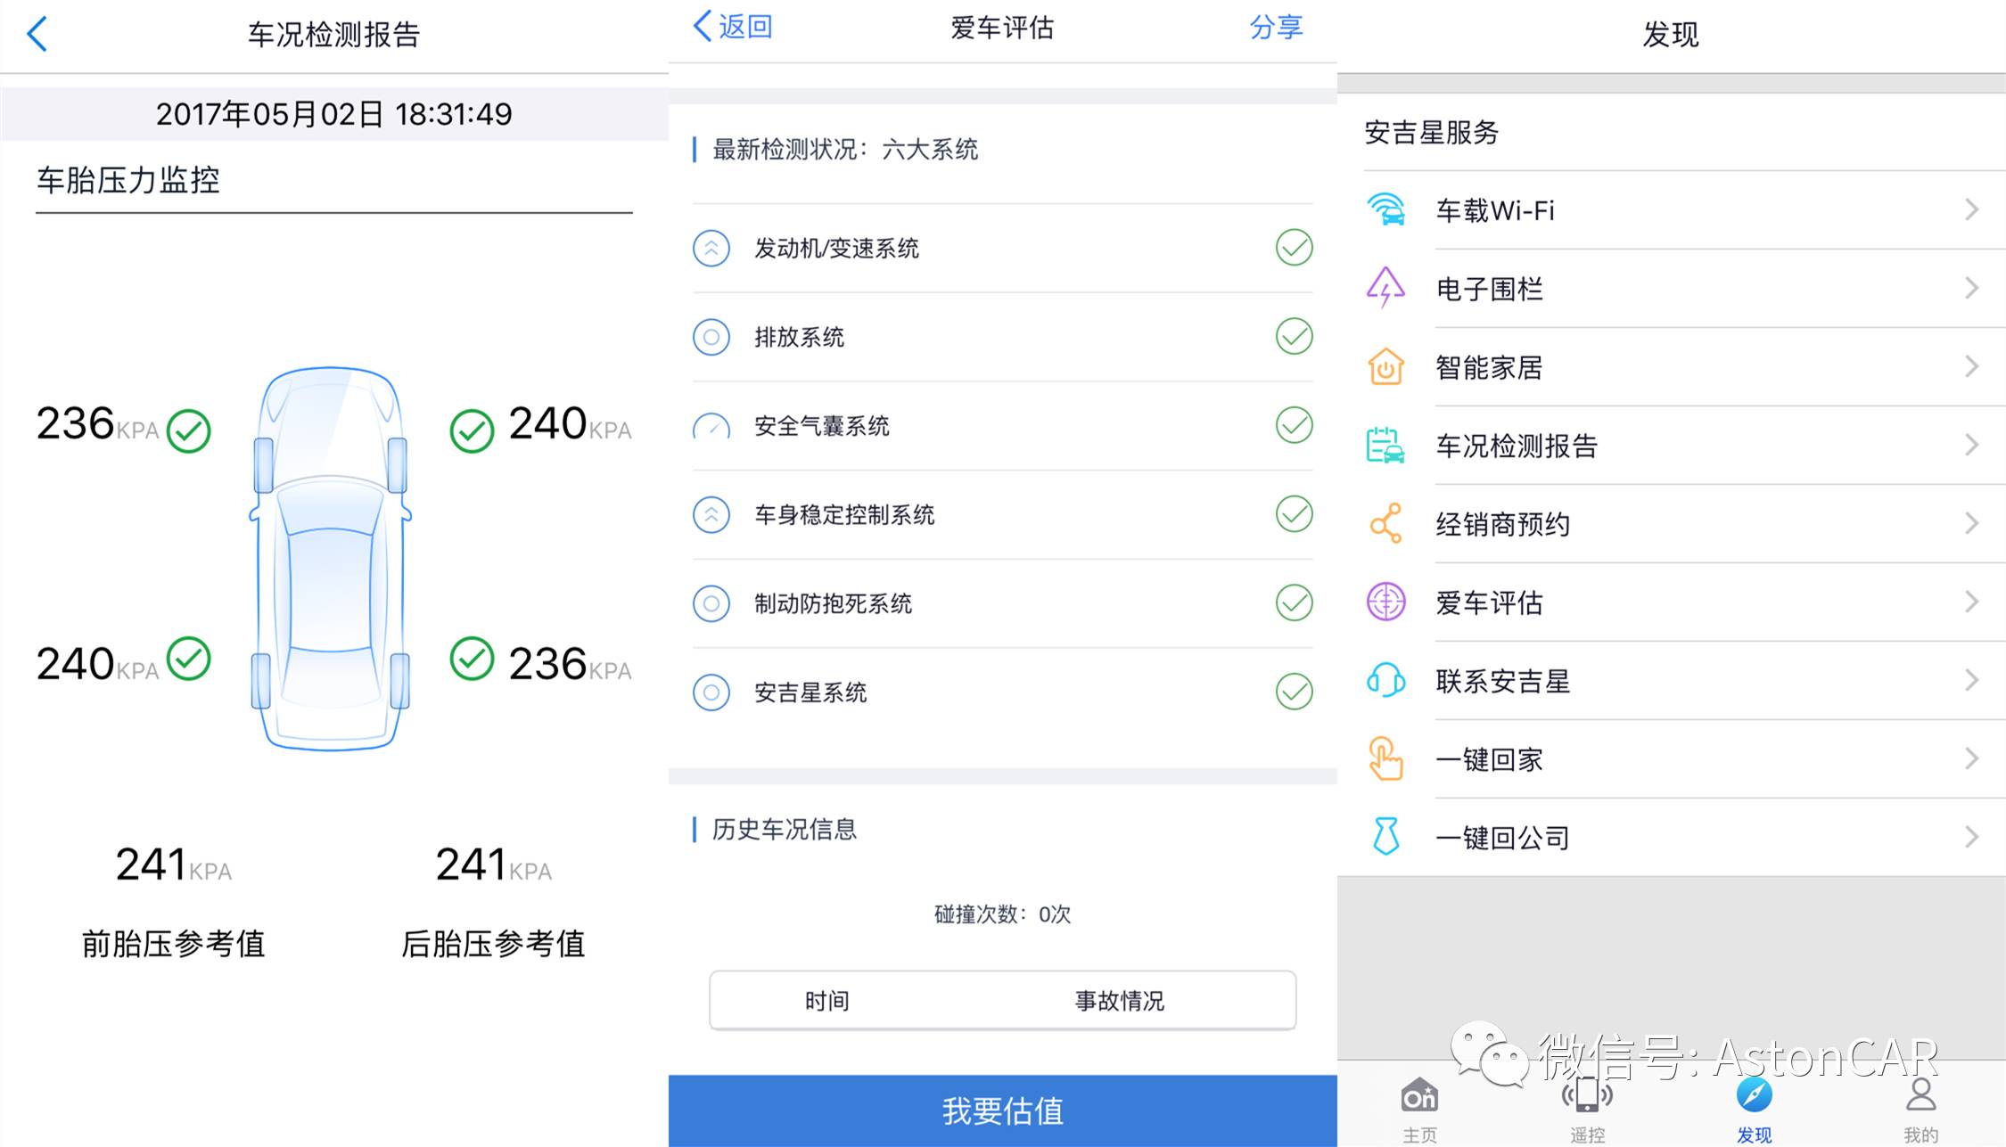Image resolution: width=2006 pixels, height=1147 pixels.
Task: Tap the 一键回家 hand icon
Action: [1385, 758]
